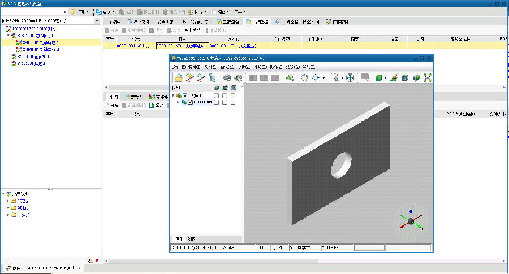Collapse the Page 1 tree node
Screen dimensions: 509x274
click(172, 95)
